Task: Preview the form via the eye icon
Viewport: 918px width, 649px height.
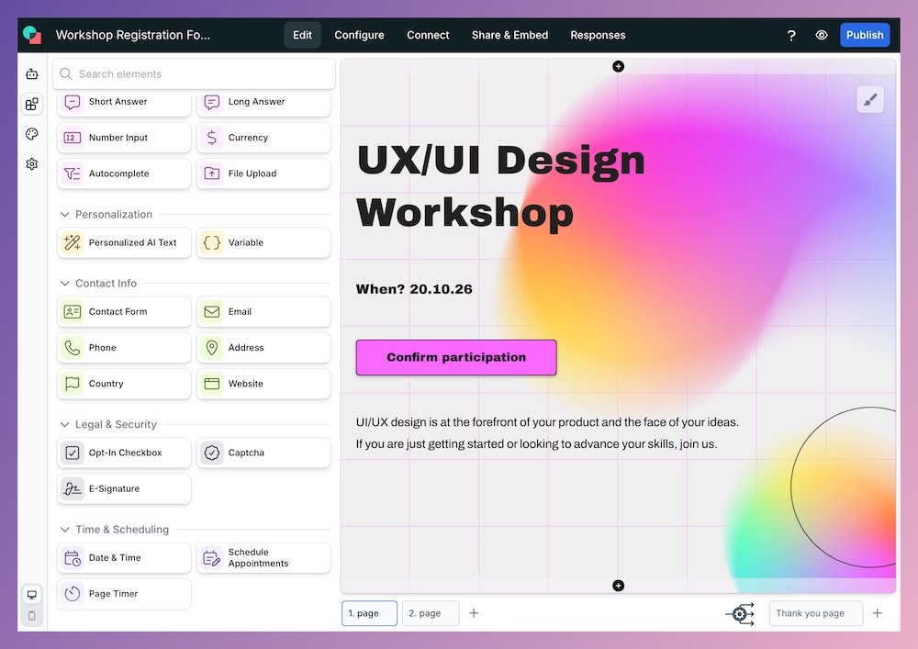Action: 822,34
